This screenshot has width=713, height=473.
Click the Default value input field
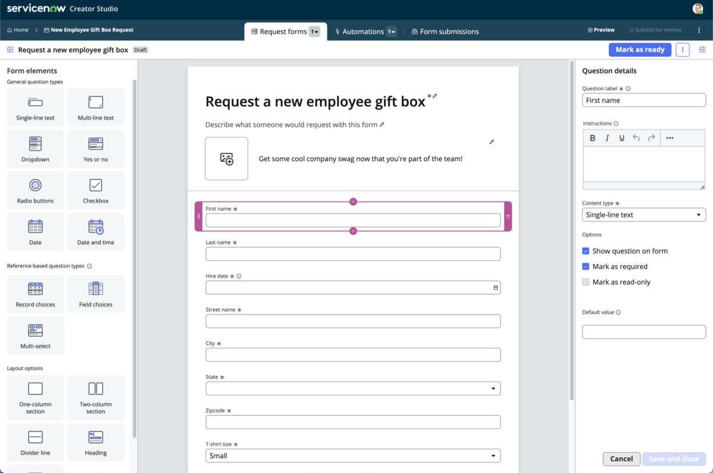(x=644, y=332)
